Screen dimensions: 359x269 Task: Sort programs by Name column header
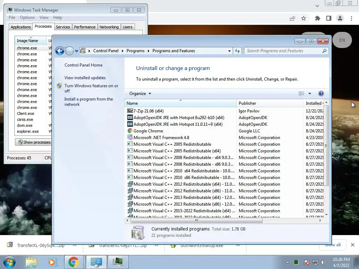[x=181, y=103]
